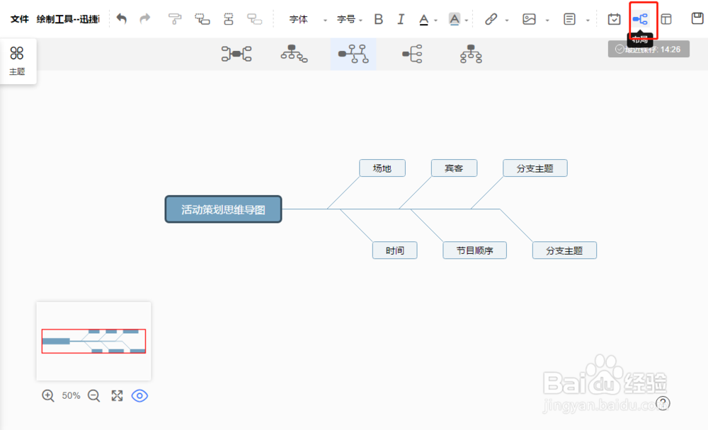
Task: Select the right-branching logic chart layout
Action: click(x=413, y=54)
